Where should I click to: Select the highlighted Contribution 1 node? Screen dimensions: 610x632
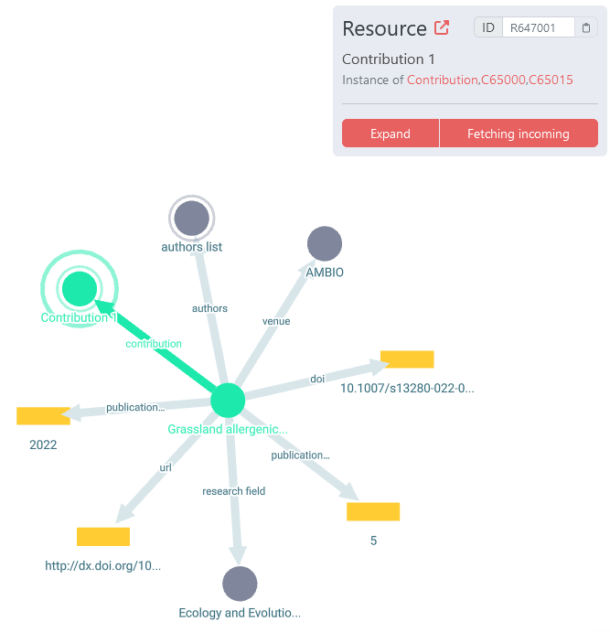(79, 289)
